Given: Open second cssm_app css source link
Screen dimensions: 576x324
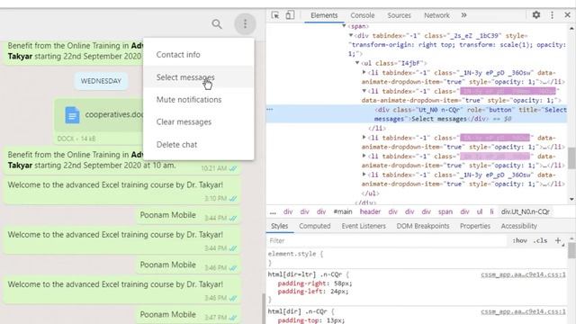Looking at the screenshot, I should click(x=524, y=311).
